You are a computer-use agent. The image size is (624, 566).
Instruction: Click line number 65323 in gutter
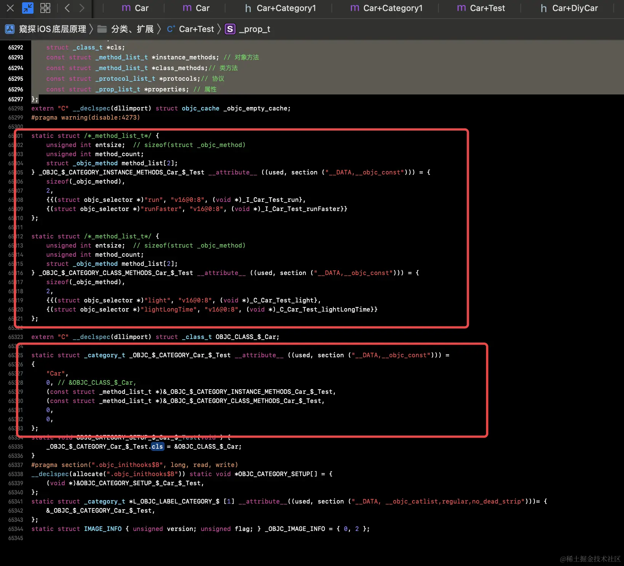16,337
